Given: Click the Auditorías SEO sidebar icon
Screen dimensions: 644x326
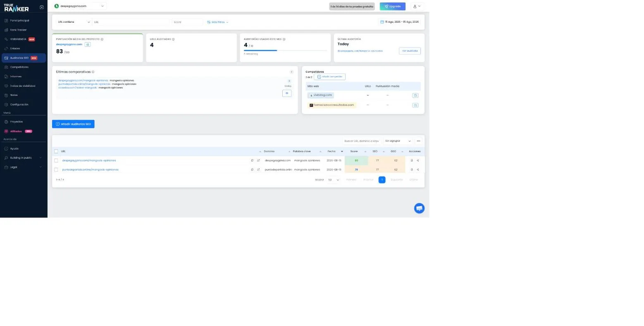Looking at the screenshot, I should click(x=6, y=58).
